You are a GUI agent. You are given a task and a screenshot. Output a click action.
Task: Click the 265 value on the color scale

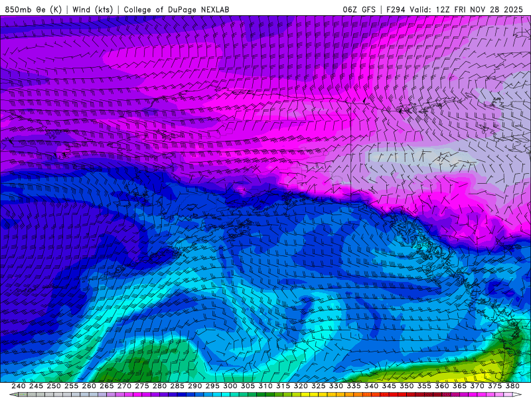coord(106,386)
